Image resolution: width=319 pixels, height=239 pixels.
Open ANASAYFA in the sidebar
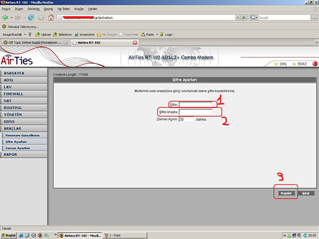(x=23, y=73)
